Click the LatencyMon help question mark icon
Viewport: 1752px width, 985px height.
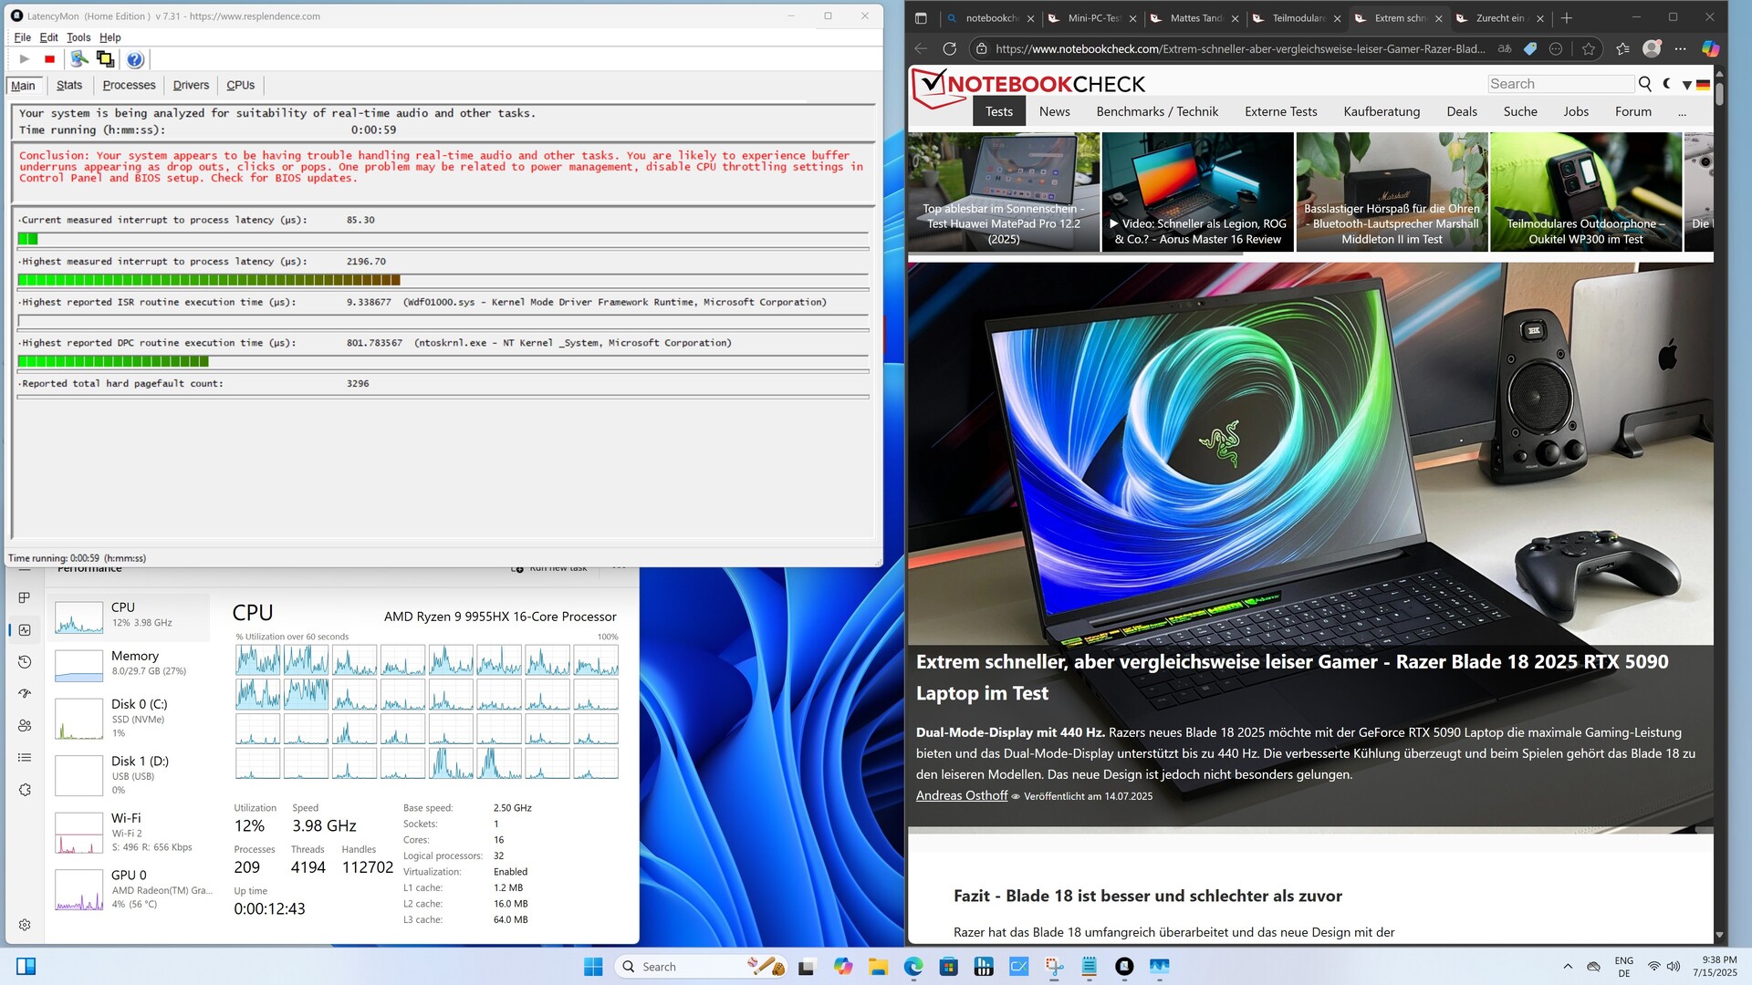[x=135, y=59]
